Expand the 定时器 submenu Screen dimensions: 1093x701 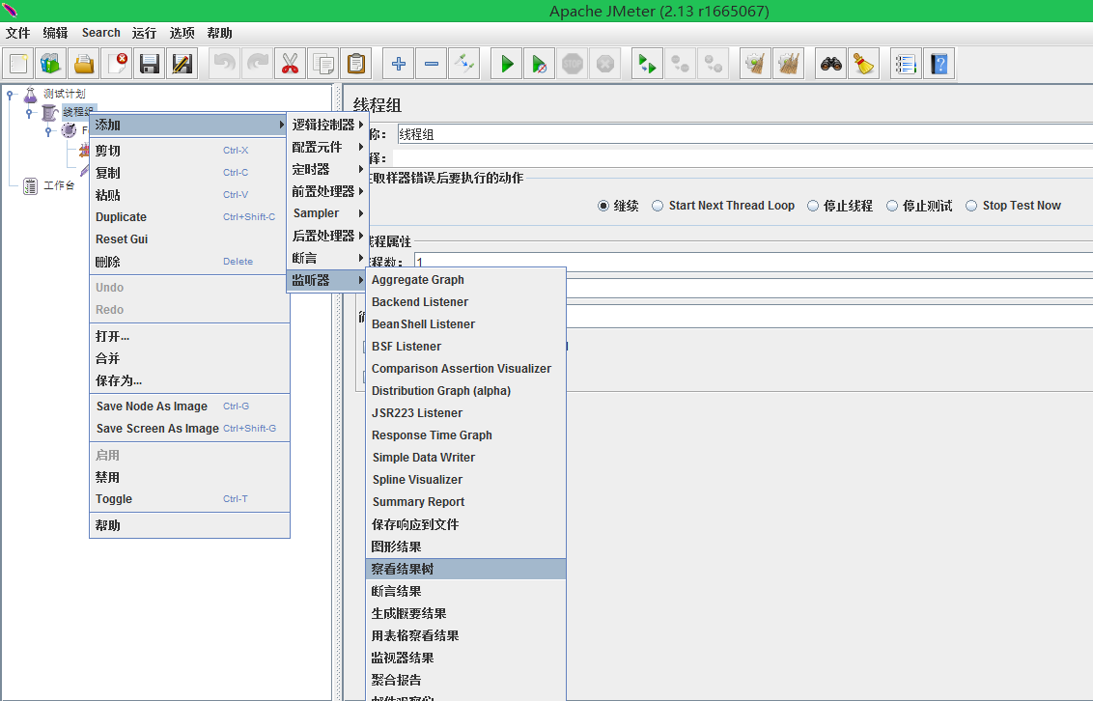327,169
